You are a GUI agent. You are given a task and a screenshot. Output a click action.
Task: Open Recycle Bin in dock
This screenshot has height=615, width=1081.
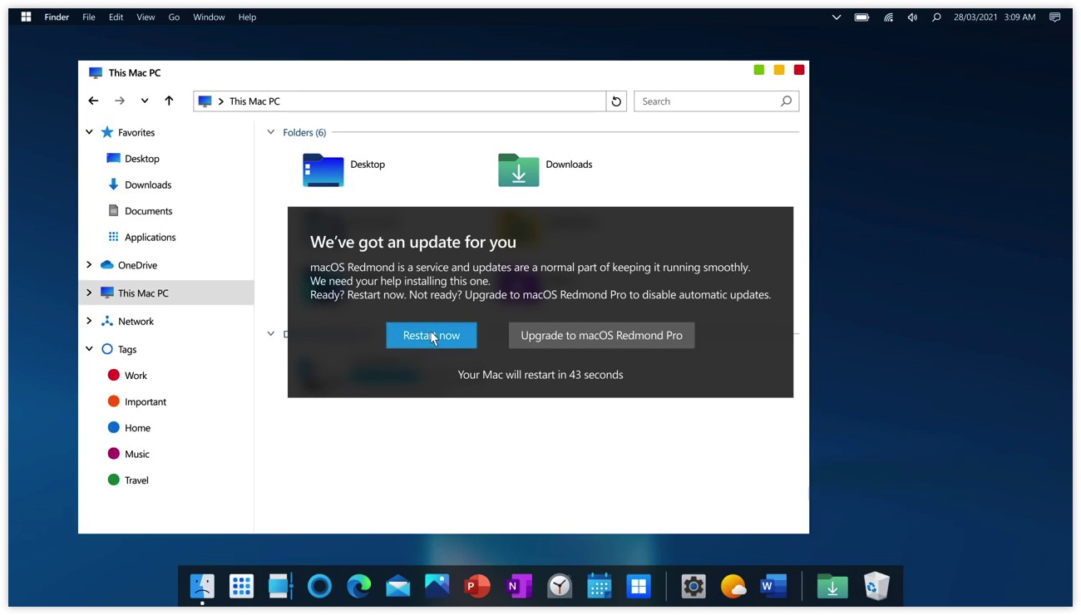tap(876, 586)
